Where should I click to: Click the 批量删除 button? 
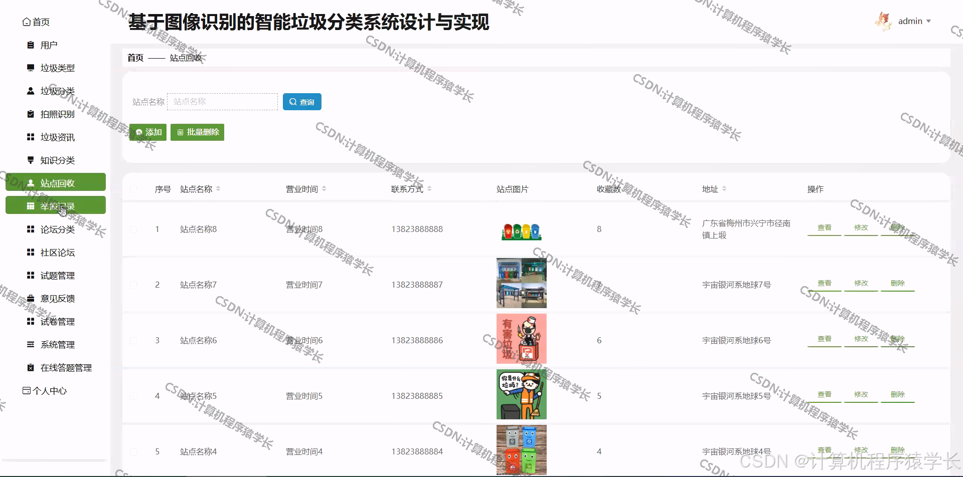pos(197,132)
